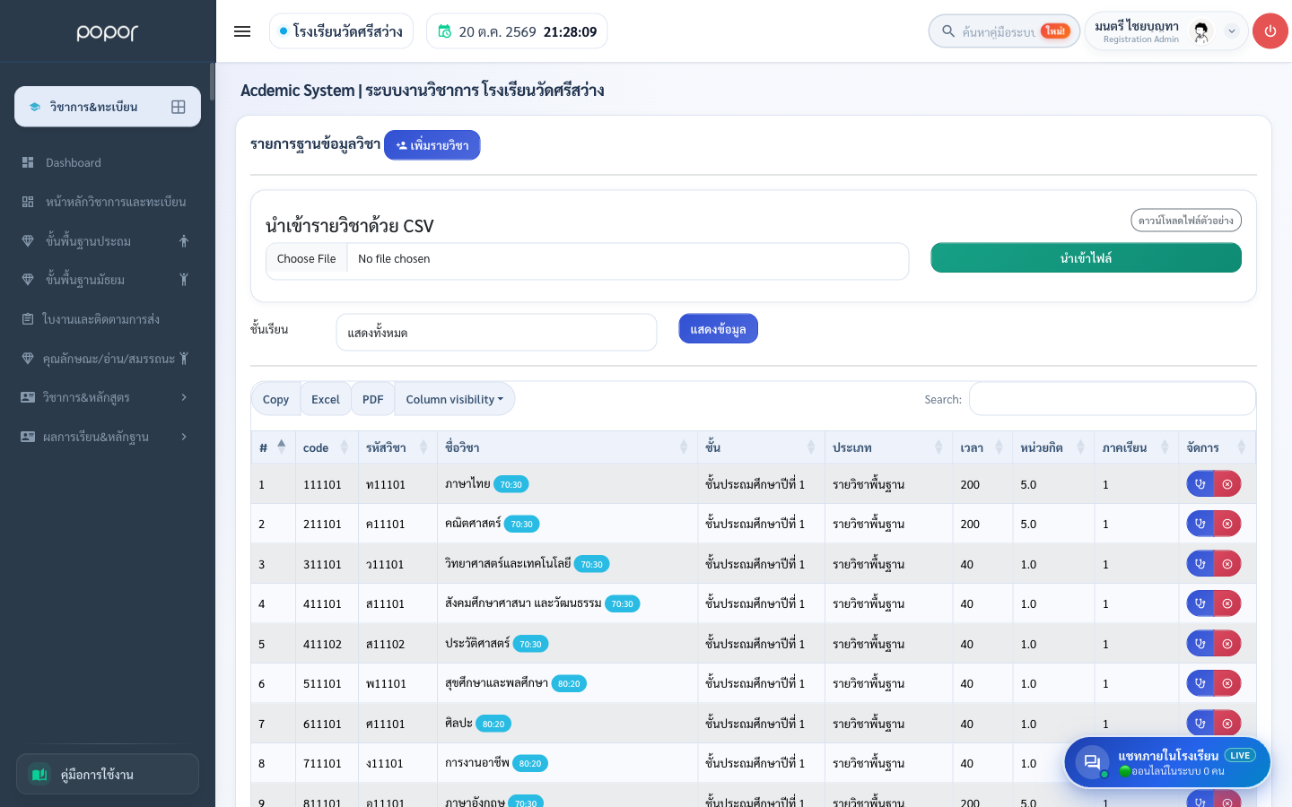Open the คู่มือการใช้งาน manual button
Screen dimensions: 1292x807
click(x=108, y=774)
